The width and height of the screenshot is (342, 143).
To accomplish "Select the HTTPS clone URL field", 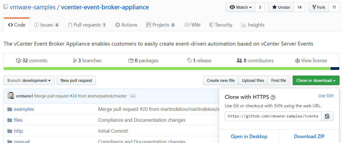I will [273, 116].
